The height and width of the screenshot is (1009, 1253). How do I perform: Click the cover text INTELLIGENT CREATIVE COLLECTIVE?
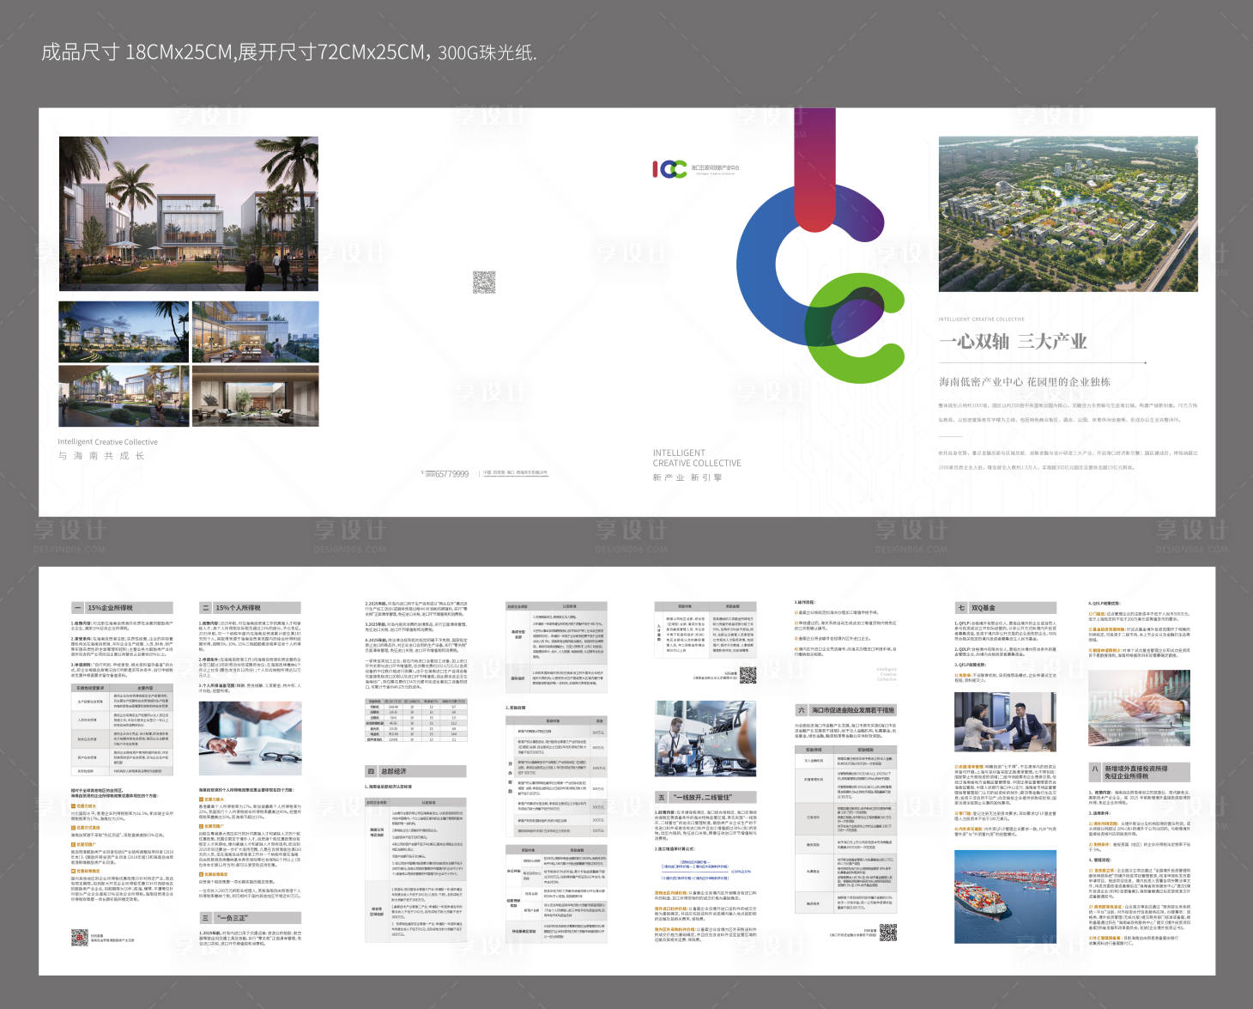click(697, 458)
